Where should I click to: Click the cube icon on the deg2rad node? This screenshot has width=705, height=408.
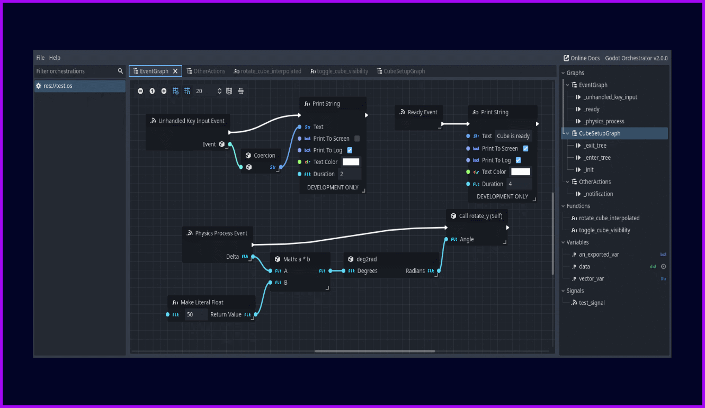[x=351, y=259]
